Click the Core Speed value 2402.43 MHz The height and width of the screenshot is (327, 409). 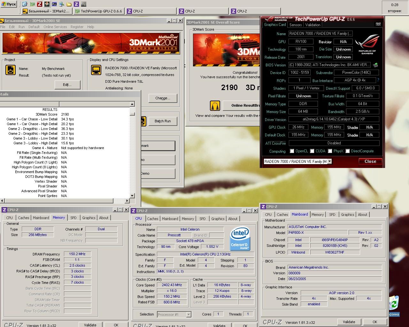pyautogui.click(x=172, y=285)
